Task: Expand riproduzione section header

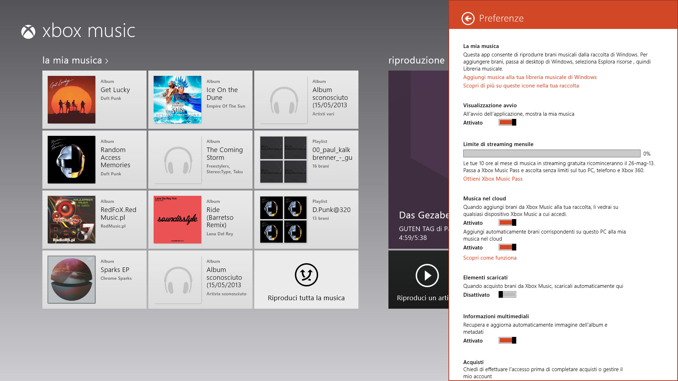Action: [x=417, y=60]
